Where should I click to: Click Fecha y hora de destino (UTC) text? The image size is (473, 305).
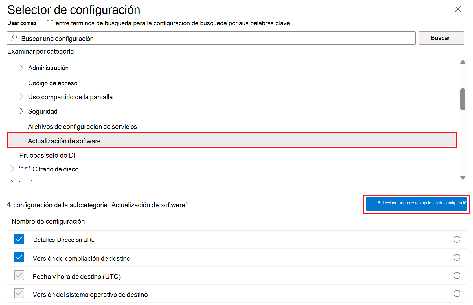(x=77, y=277)
